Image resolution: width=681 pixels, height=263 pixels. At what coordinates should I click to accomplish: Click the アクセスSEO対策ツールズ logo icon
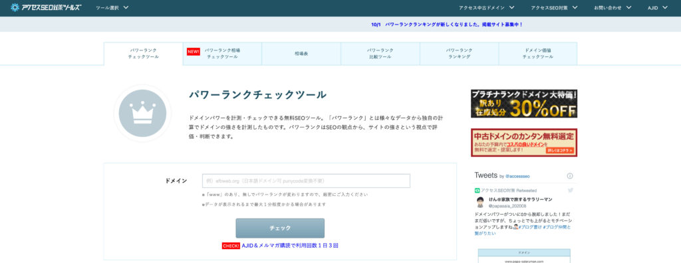coord(15,7)
